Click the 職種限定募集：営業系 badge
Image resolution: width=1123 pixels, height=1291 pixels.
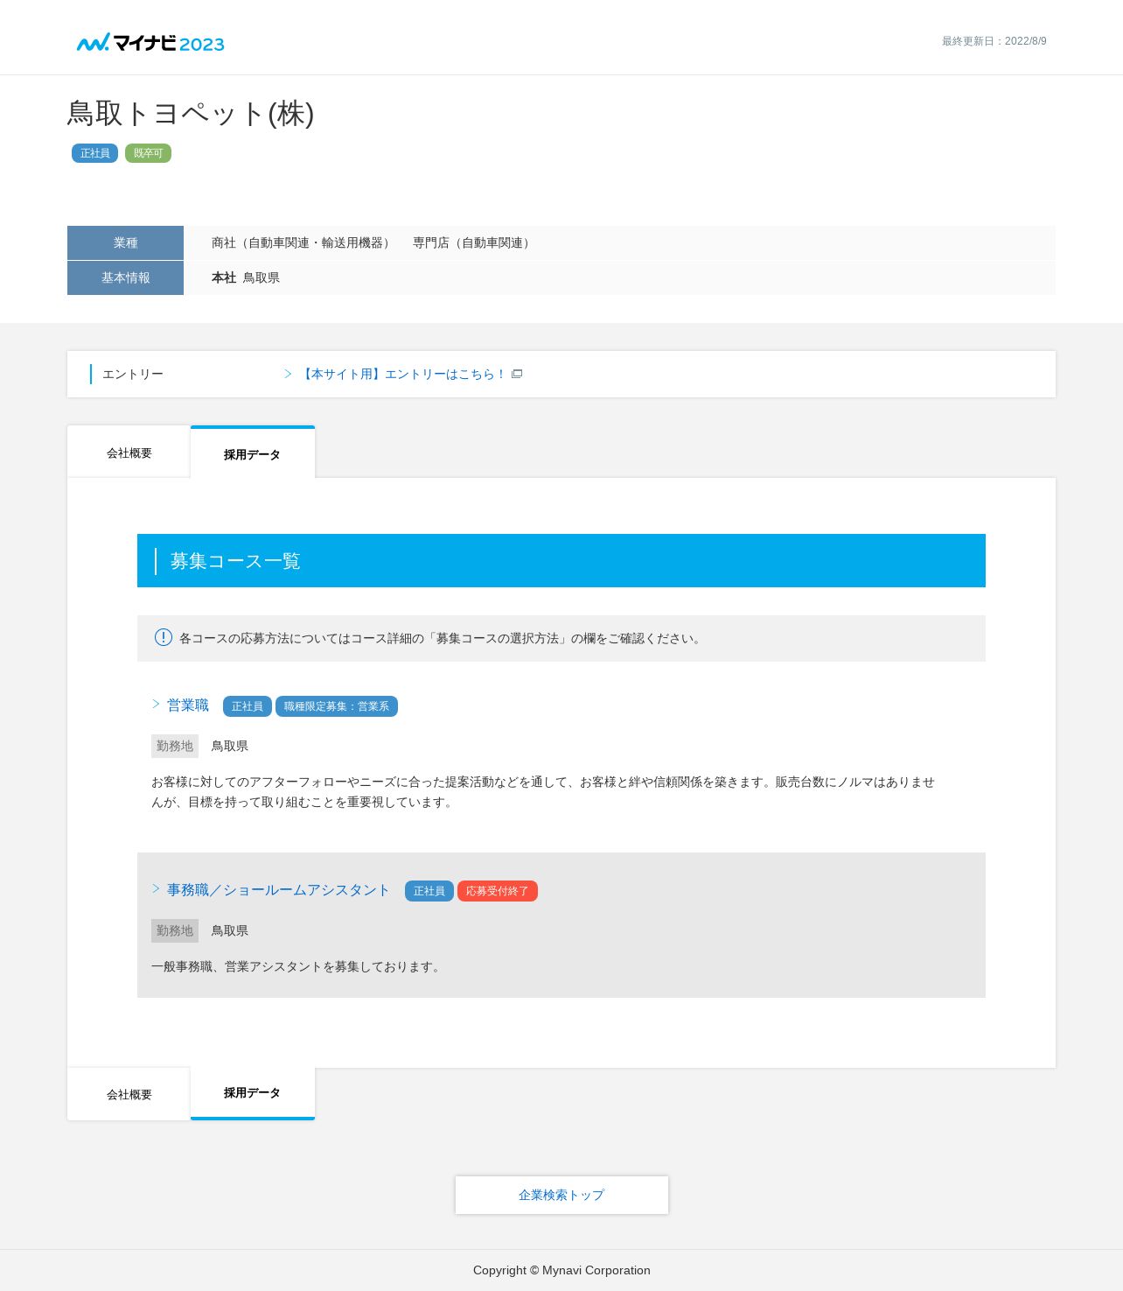(337, 706)
